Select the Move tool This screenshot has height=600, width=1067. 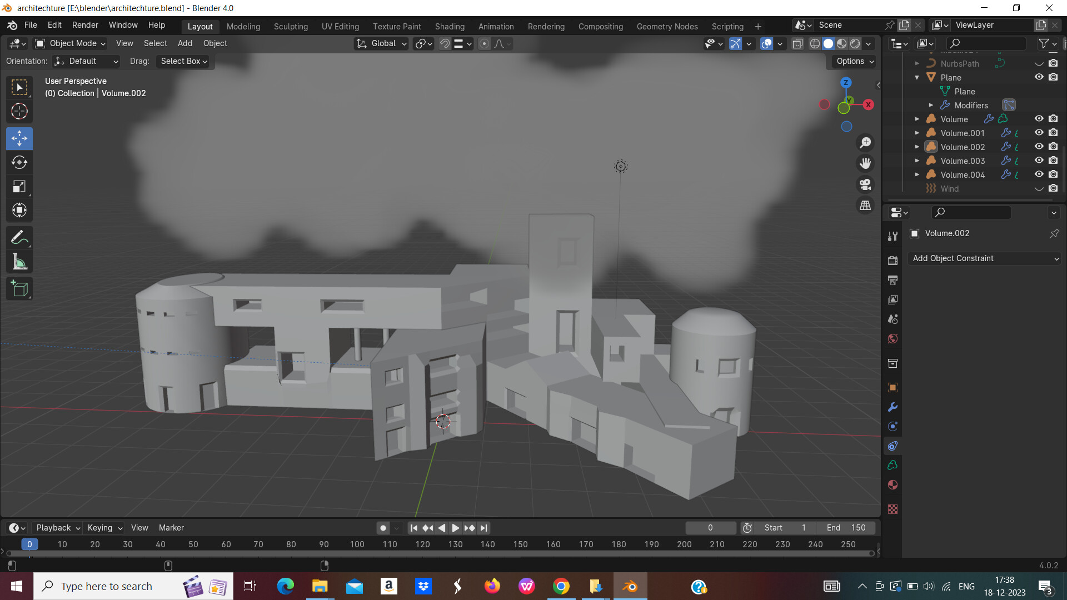(x=19, y=138)
